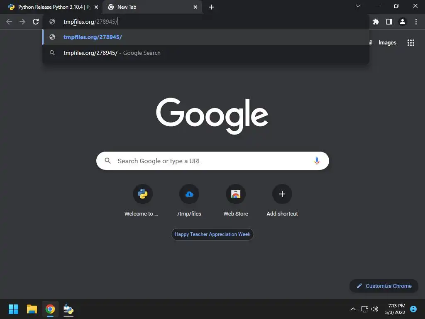Close the Python Release tab
The height and width of the screenshot is (319, 425).
[x=96, y=7]
